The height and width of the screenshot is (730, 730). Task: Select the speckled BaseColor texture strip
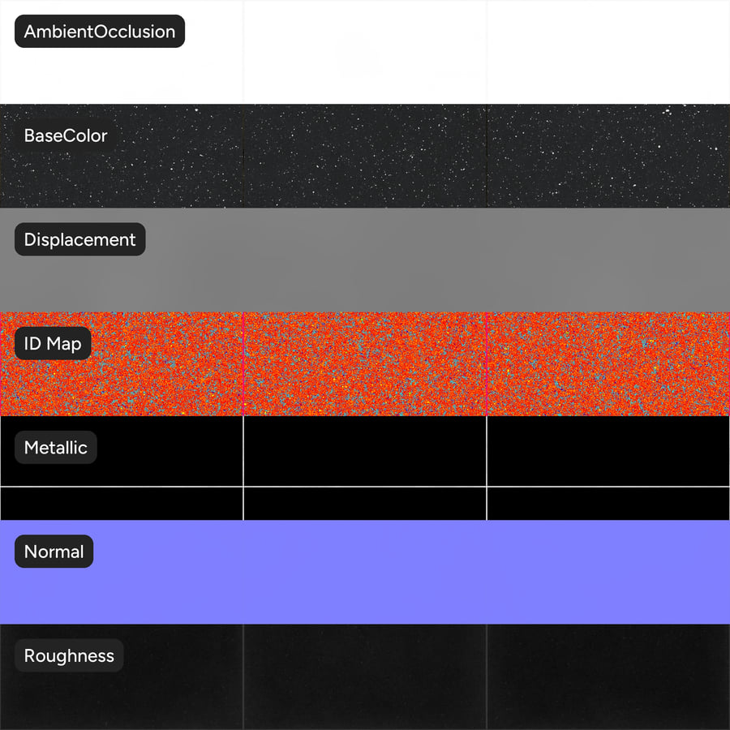tap(365, 156)
